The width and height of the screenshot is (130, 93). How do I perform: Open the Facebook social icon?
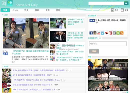pos(91,33)
